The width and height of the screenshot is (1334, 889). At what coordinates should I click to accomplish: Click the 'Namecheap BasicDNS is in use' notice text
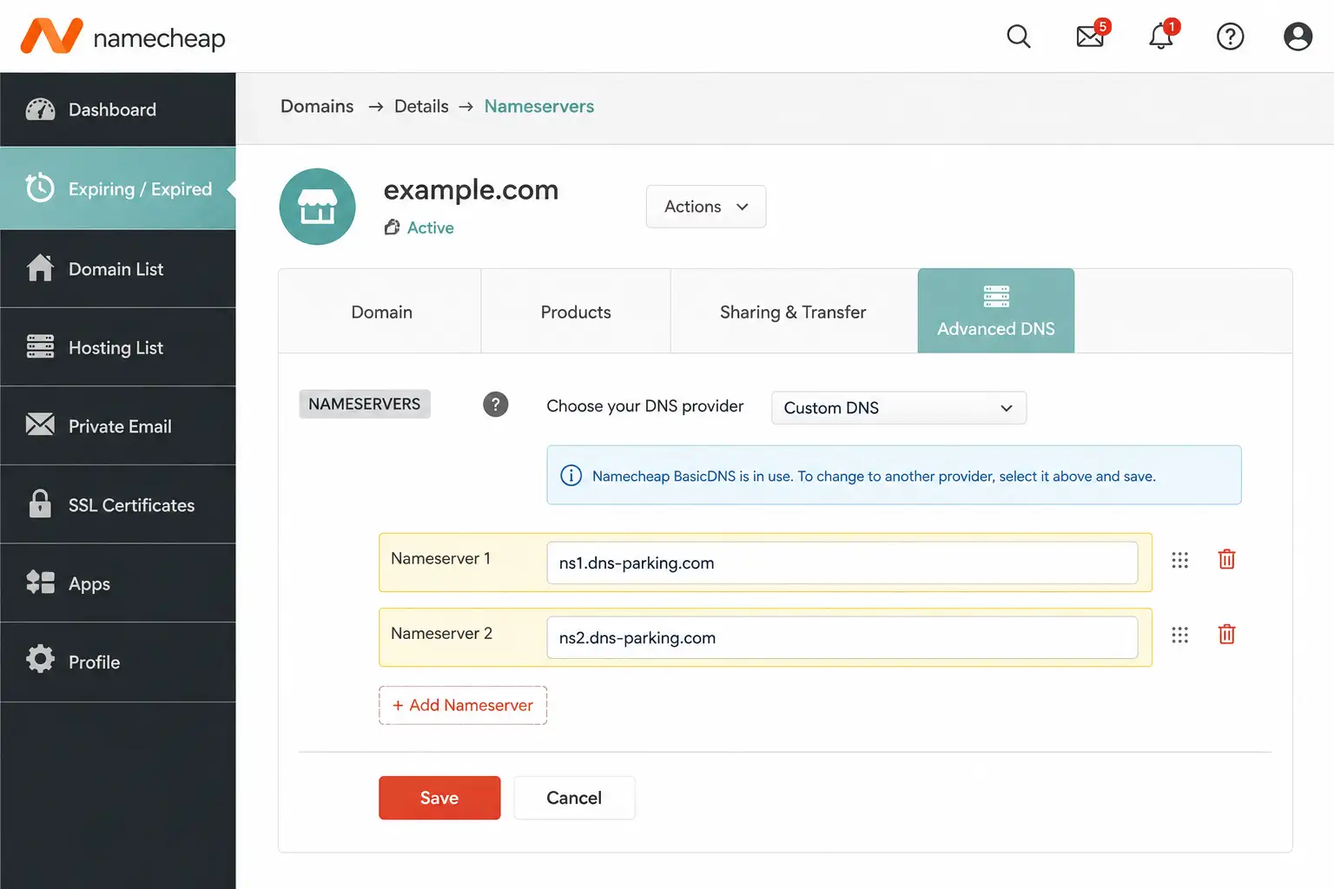874,476
